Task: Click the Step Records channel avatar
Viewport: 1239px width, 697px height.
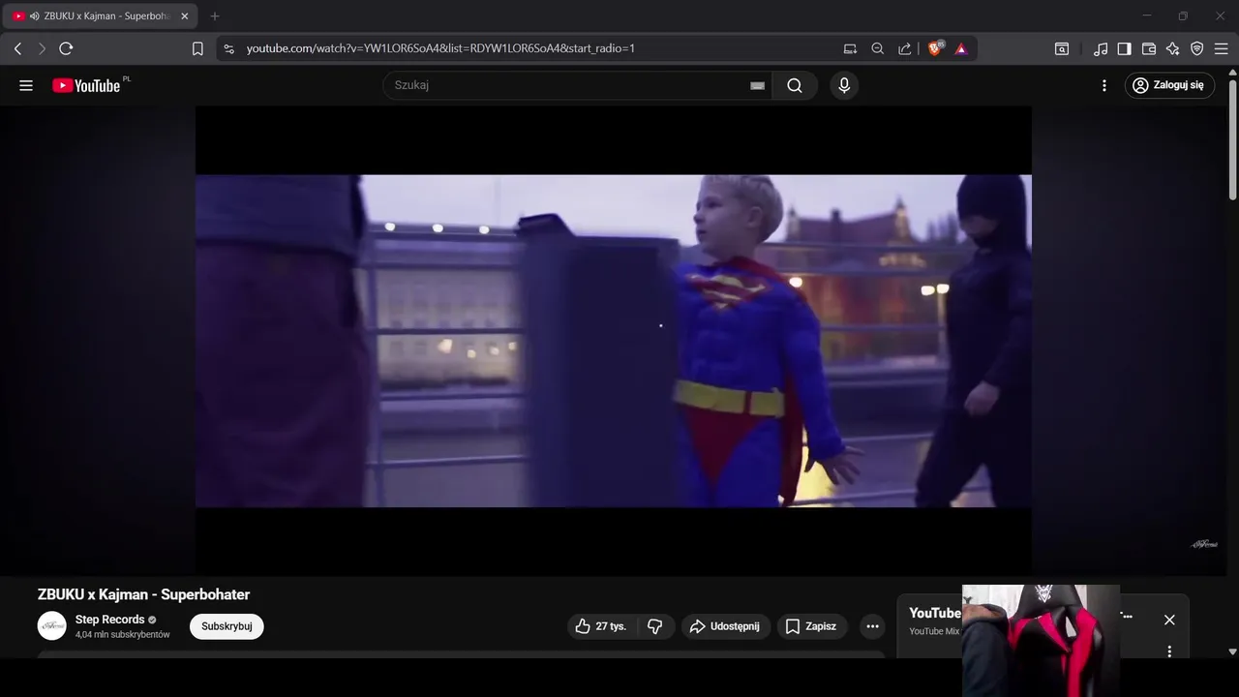Action: (x=52, y=626)
